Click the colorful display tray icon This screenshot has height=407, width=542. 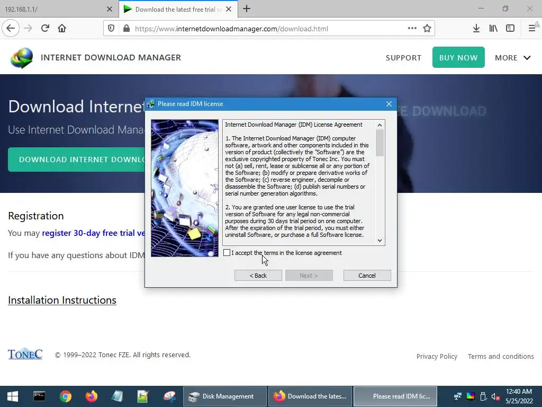471,396
